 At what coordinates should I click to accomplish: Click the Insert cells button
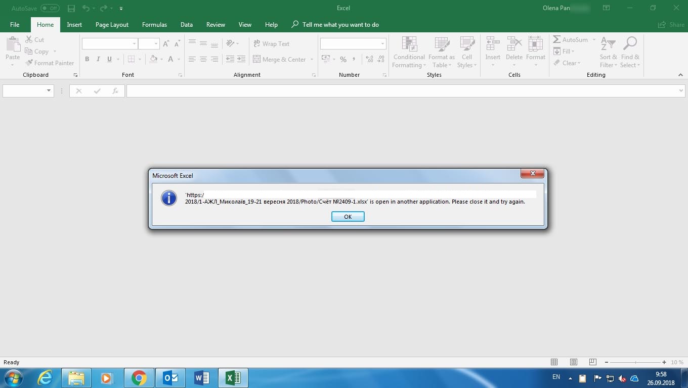point(493,52)
